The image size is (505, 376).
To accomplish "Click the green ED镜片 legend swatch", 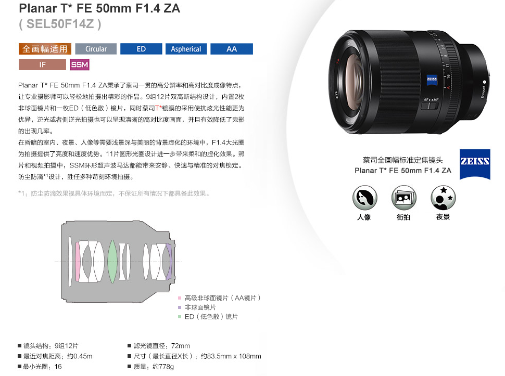I will tap(180, 317).
